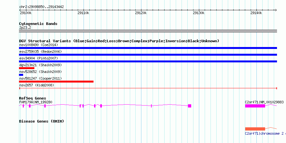
Task: Click the esv34904 (Pinto2007) label
Action: [39, 58]
